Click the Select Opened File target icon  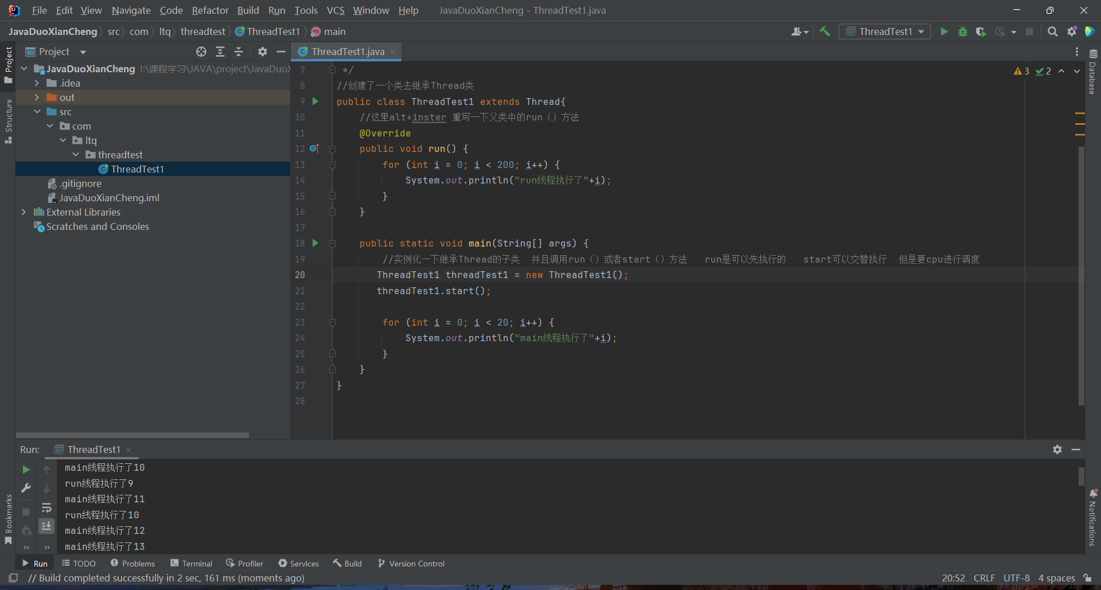pyautogui.click(x=201, y=52)
